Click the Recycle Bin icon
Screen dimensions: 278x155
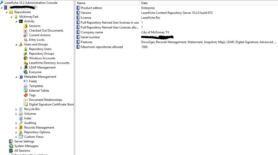21,109
